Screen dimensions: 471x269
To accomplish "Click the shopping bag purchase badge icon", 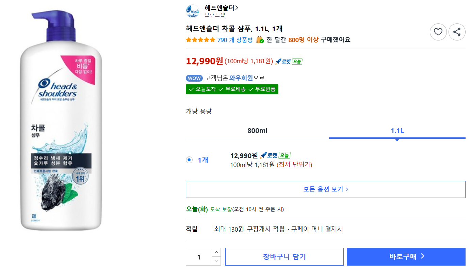I will [260, 39].
